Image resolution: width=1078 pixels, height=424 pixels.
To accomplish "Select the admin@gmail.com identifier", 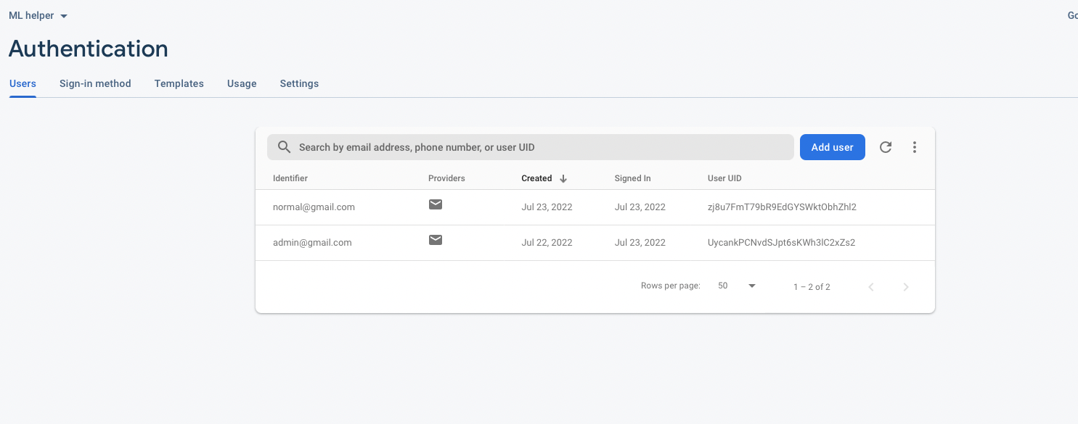I will [x=312, y=243].
